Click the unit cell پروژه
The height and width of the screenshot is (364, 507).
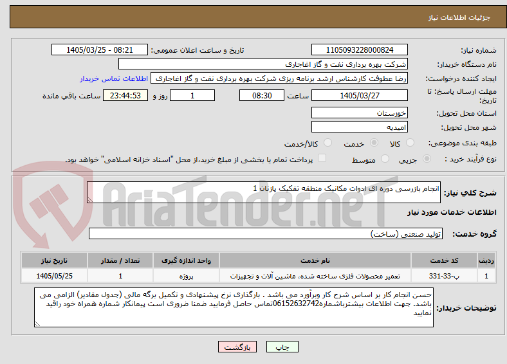186,276
